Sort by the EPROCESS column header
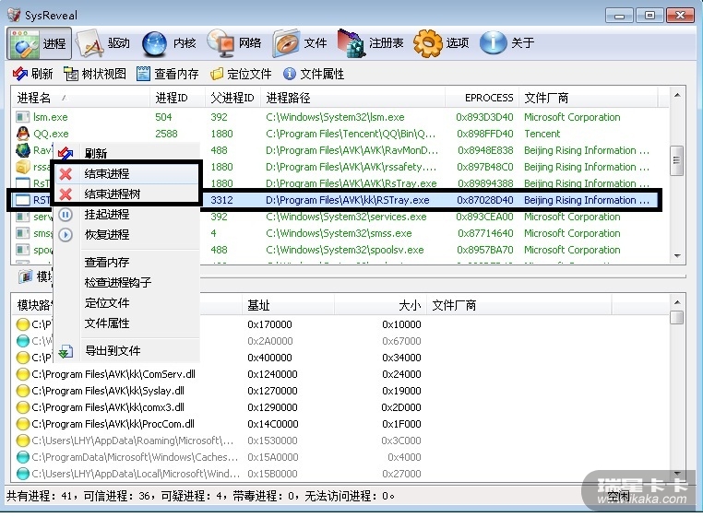The image size is (703, 517). click(482, 98)
